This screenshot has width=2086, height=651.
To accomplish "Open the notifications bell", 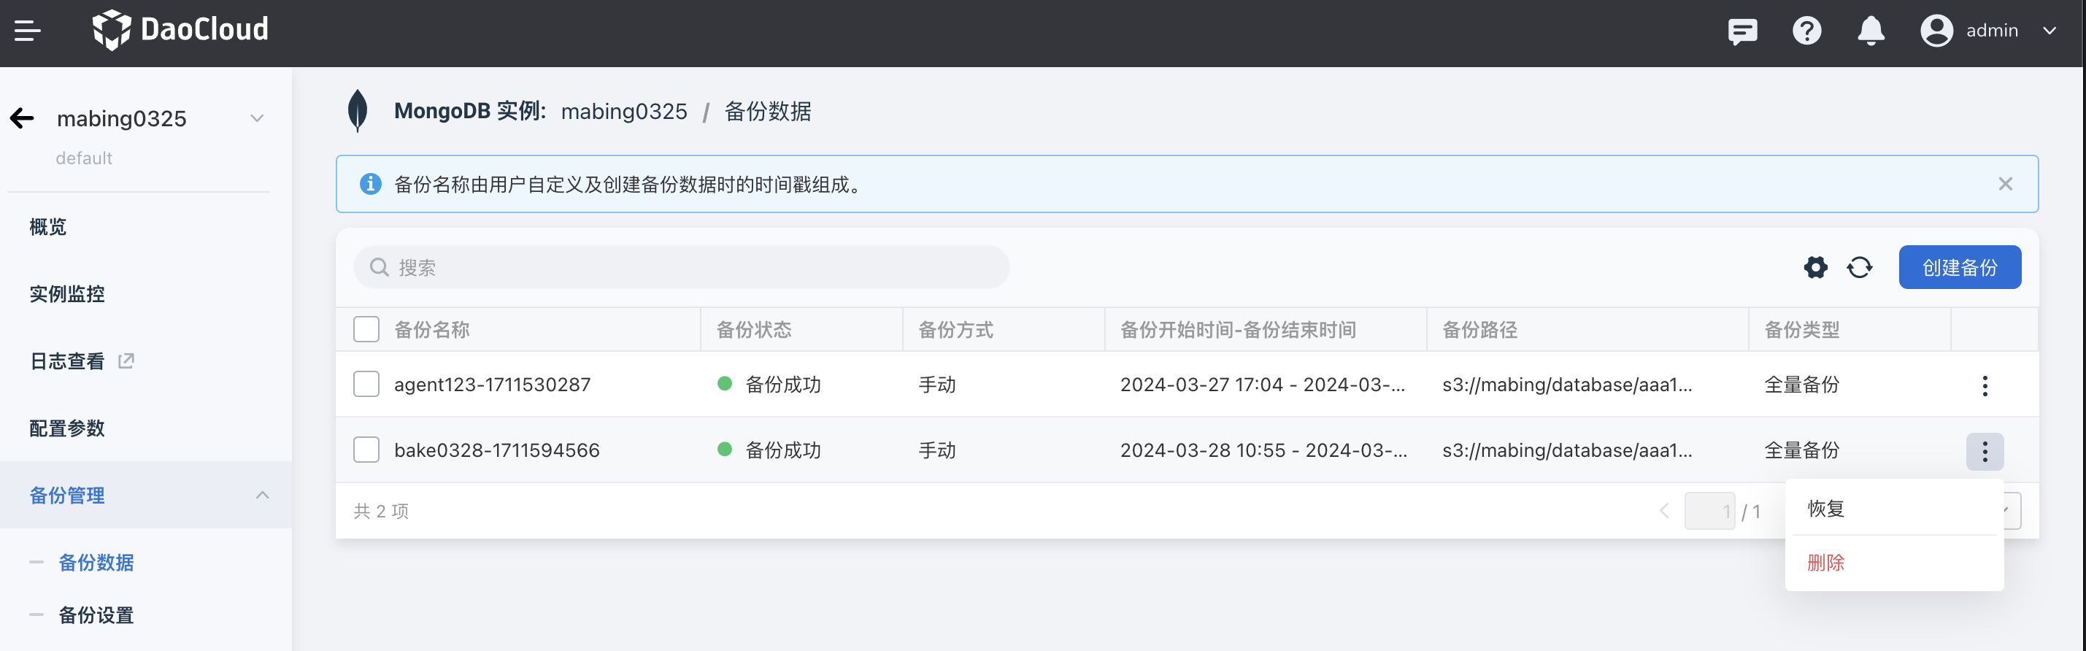I will (1870, 31).
